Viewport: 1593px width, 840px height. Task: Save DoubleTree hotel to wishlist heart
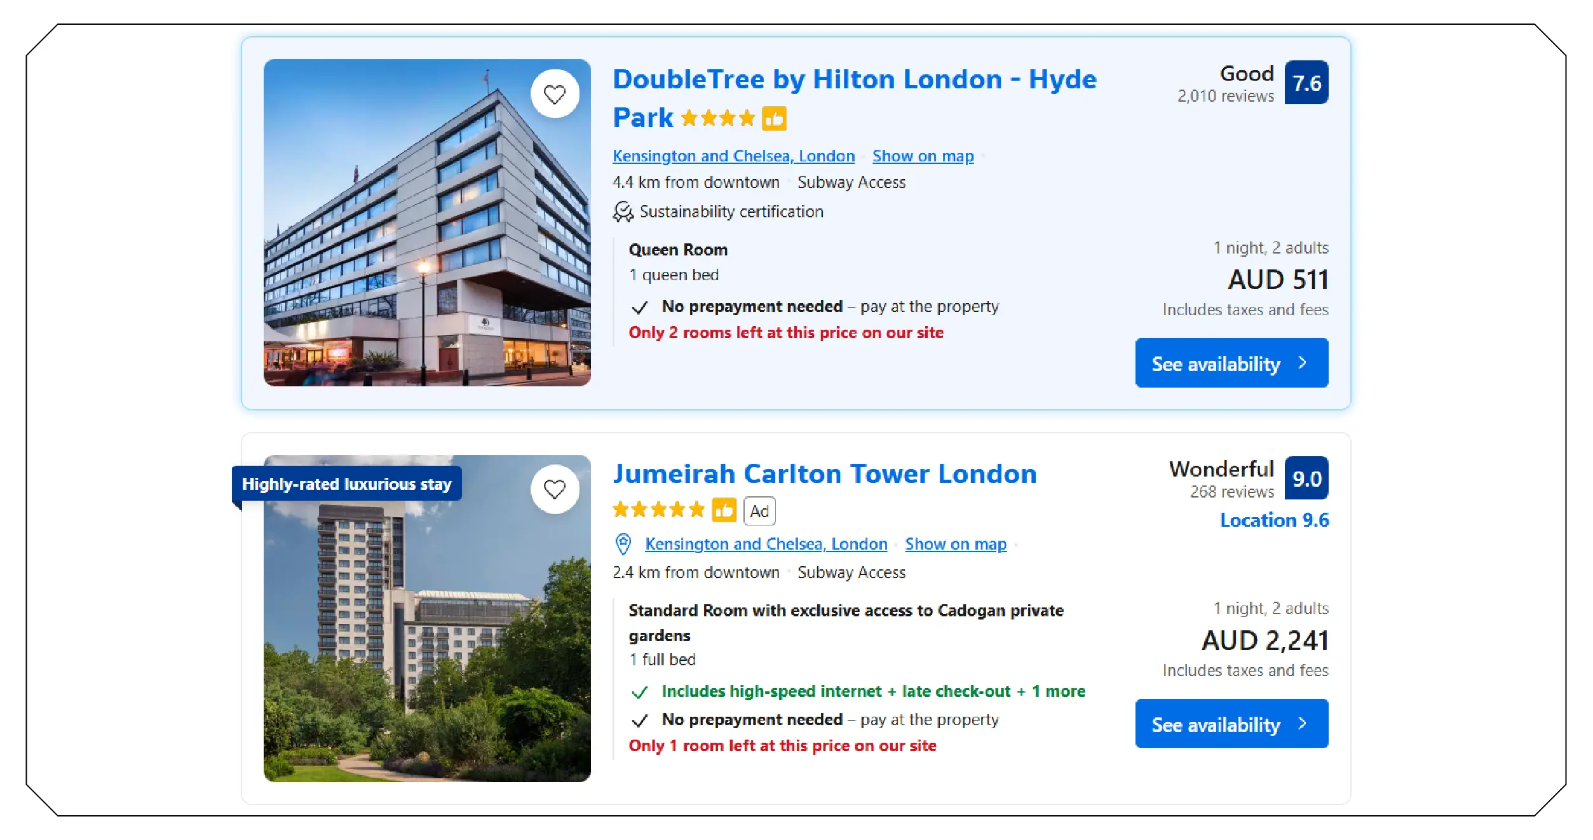[x=554, y=95]
